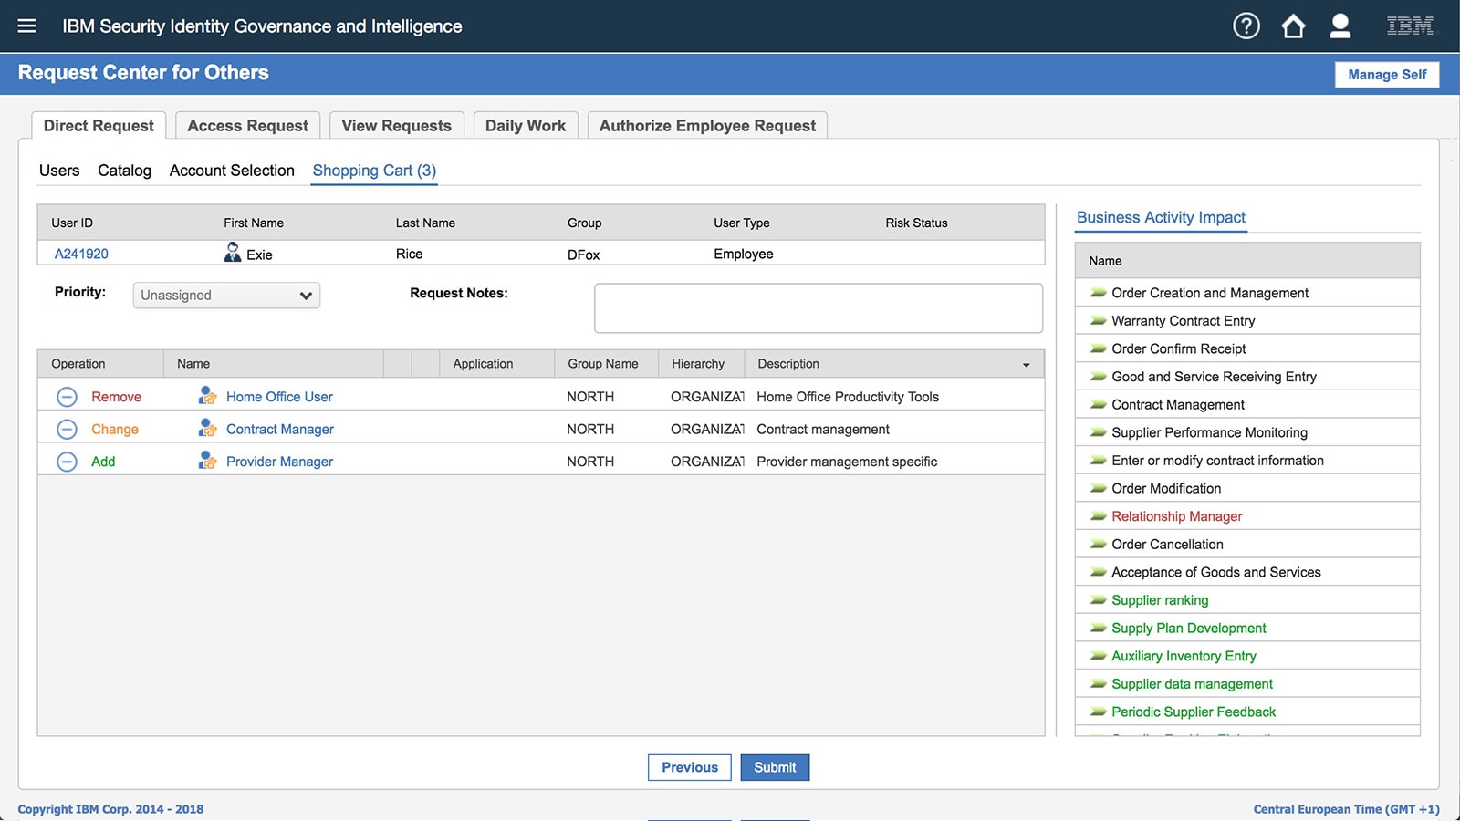This screenshot has height=821, width=1460.
Task: Click role icon beside Contract Manager
Action: pyautogui.click(x=207, y=428)
